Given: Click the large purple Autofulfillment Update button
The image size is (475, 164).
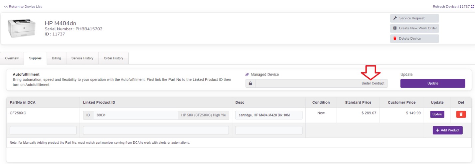Looking at the screenshot, I should pos(432,83).
